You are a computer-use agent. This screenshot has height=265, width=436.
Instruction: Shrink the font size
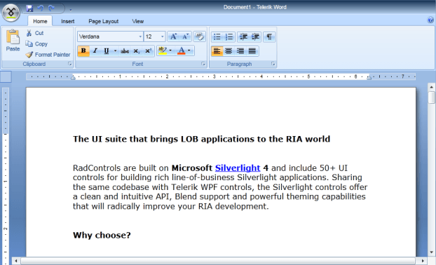[185, 36]
